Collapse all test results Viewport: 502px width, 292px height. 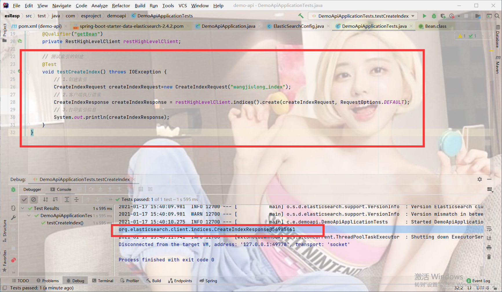pyautogui.click(x=76, y=199)
